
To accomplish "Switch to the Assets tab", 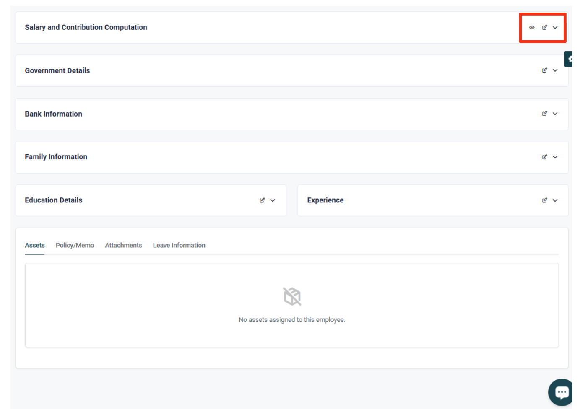I will click(x=35, y=245).
